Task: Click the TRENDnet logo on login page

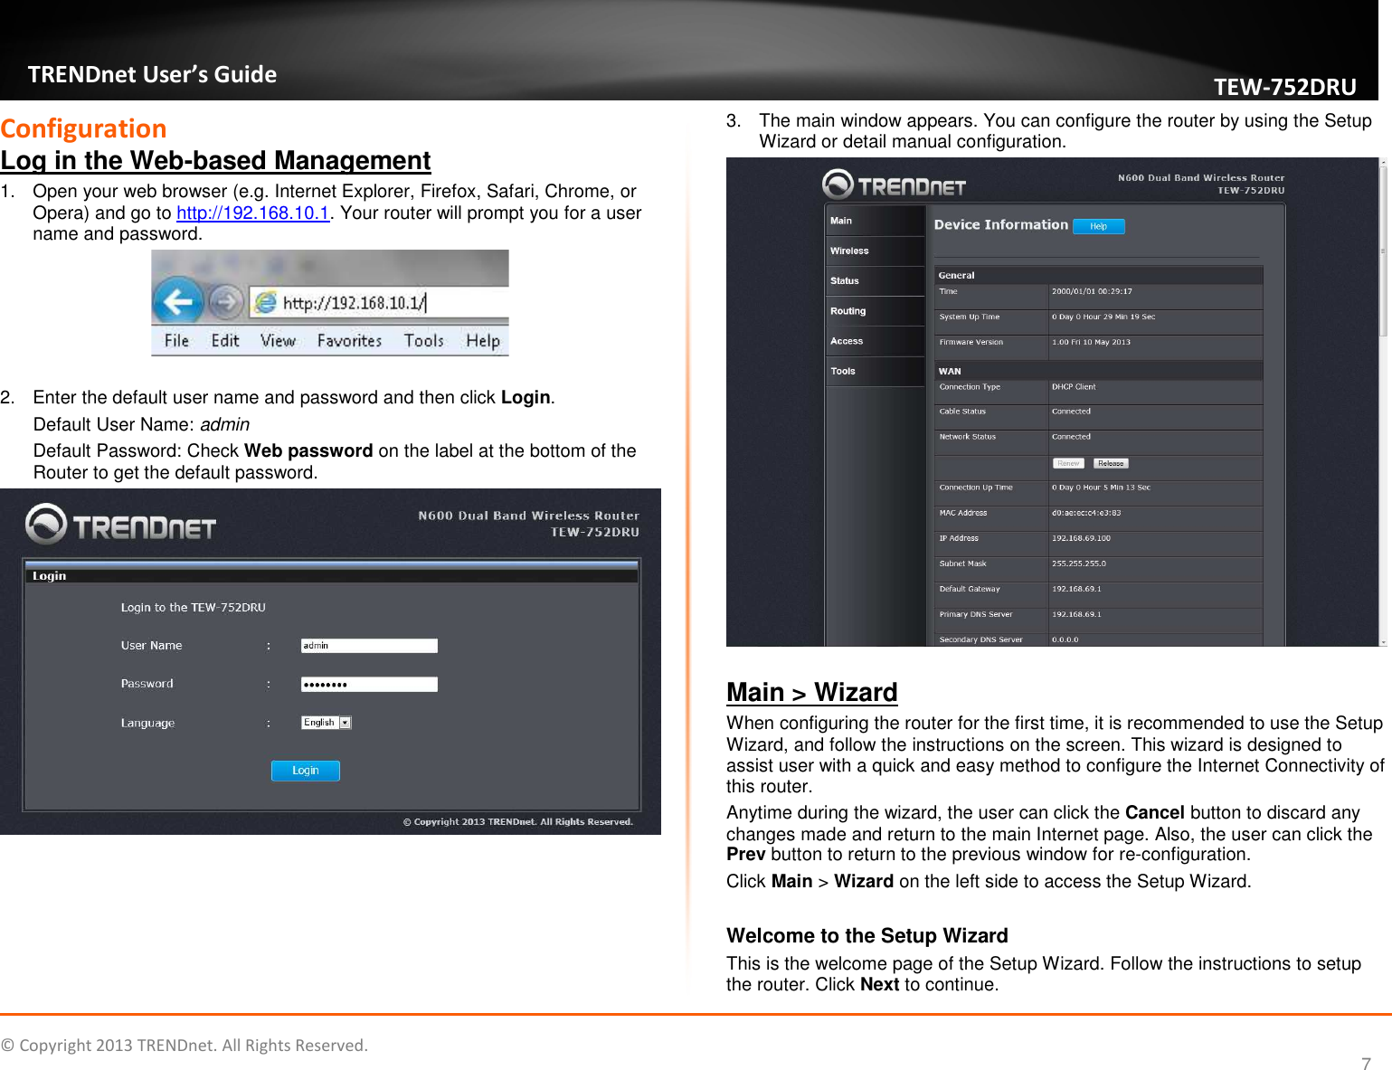Action: (x=121, y=525)
